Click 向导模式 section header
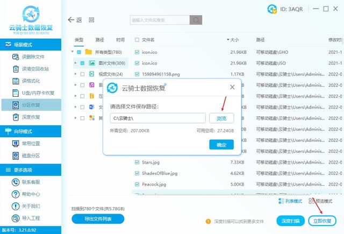 click(31, 131)
